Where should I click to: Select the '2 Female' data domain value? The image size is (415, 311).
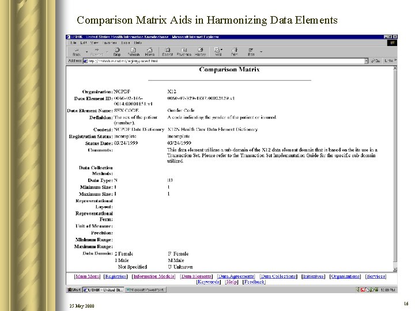pyautogui.click(x=124, y=254)
